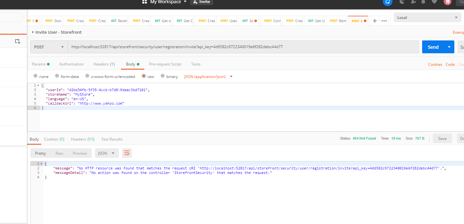Open the POST method dropdown
This screenshot has width=464, height=224.
[49, 47]
